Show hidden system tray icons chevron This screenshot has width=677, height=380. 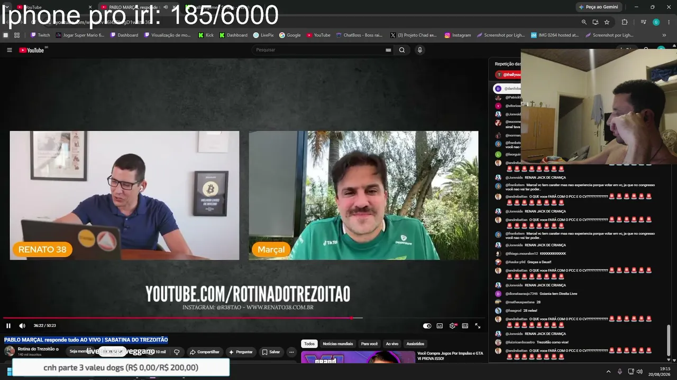(608, 372)
